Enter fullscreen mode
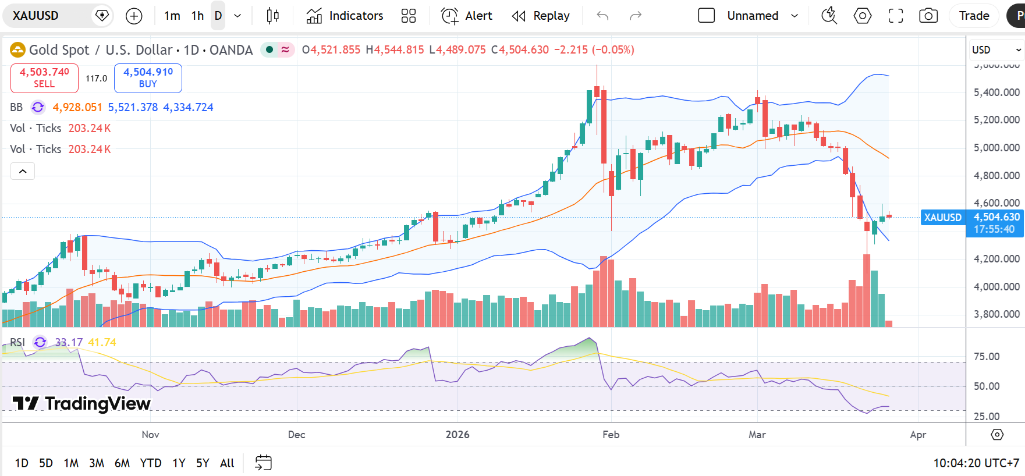1025x476 pixels. pos(895,16)
